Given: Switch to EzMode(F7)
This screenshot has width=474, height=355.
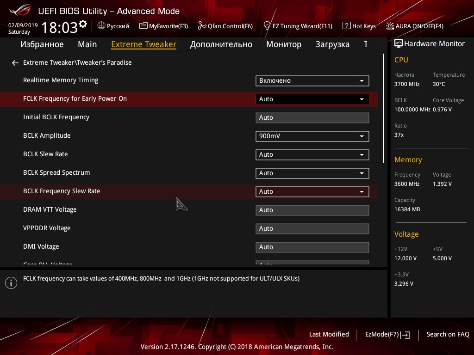Looking at the screenshot, I should click(x=387, y=335).
